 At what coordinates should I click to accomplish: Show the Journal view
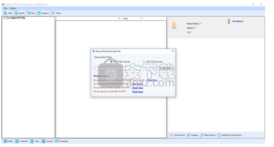[47, 141]
